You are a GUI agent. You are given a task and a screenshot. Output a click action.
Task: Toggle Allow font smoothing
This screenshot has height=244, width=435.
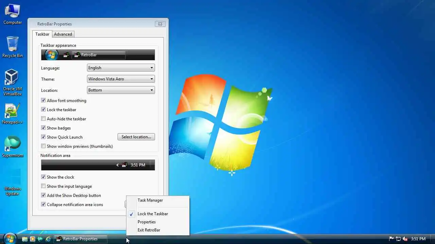pos(43,100)
